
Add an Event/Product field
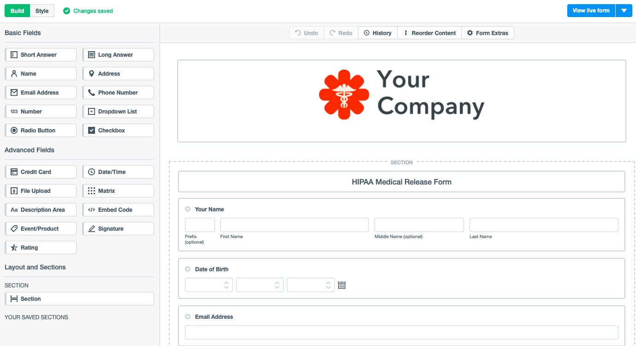coord(41,228)
